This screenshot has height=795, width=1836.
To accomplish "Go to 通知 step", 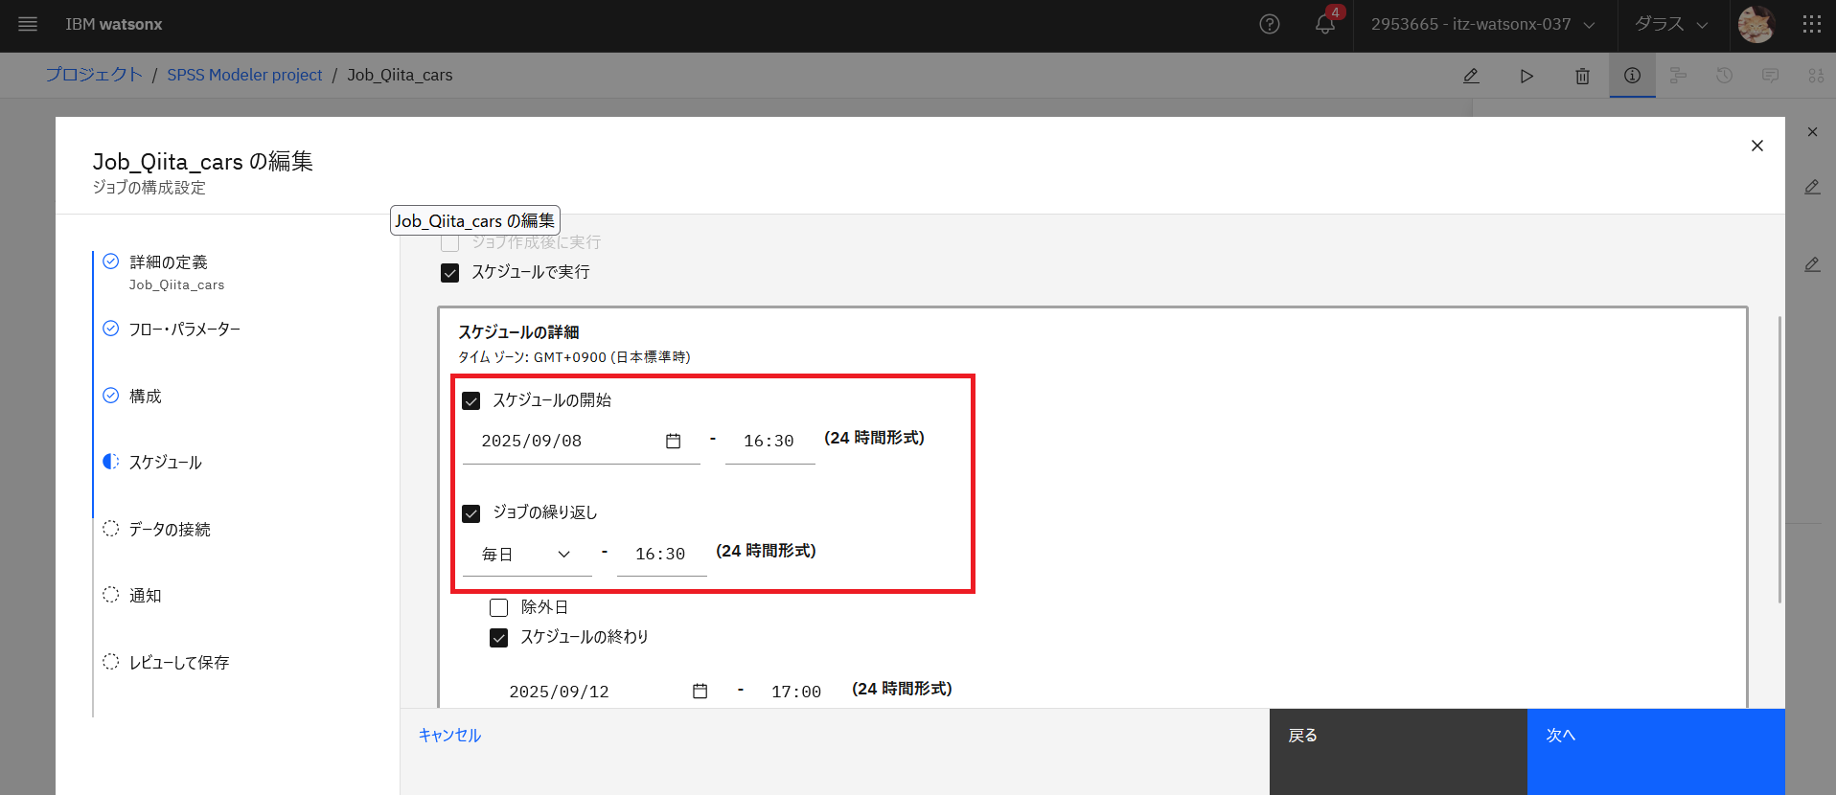I will click(x=146, y=596).
